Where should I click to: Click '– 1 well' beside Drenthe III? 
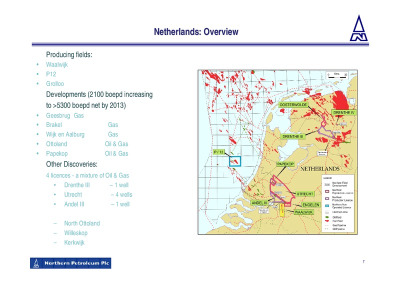119,185
